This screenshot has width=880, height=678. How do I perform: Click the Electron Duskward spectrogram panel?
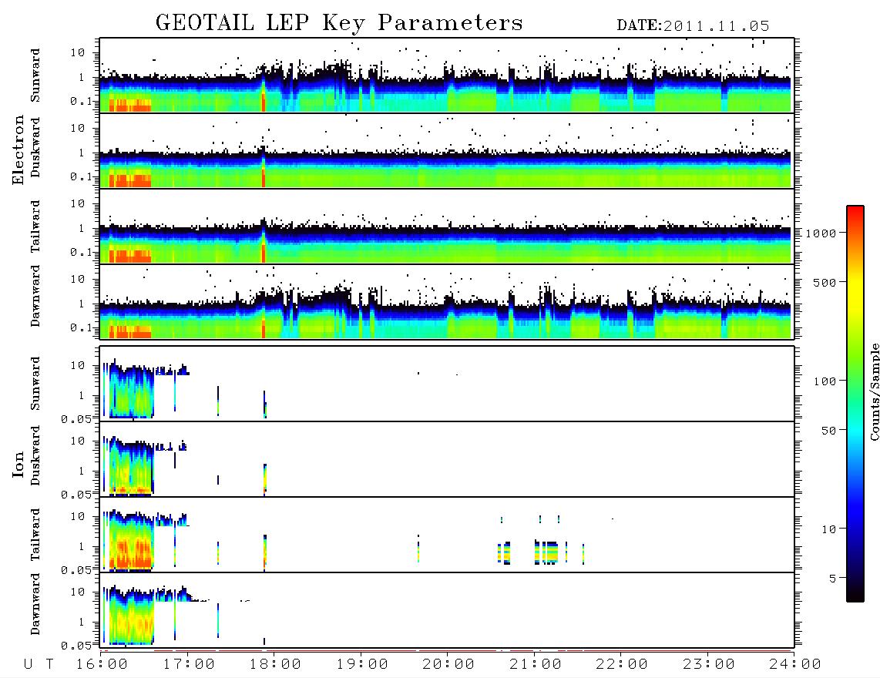pos(447,151)
